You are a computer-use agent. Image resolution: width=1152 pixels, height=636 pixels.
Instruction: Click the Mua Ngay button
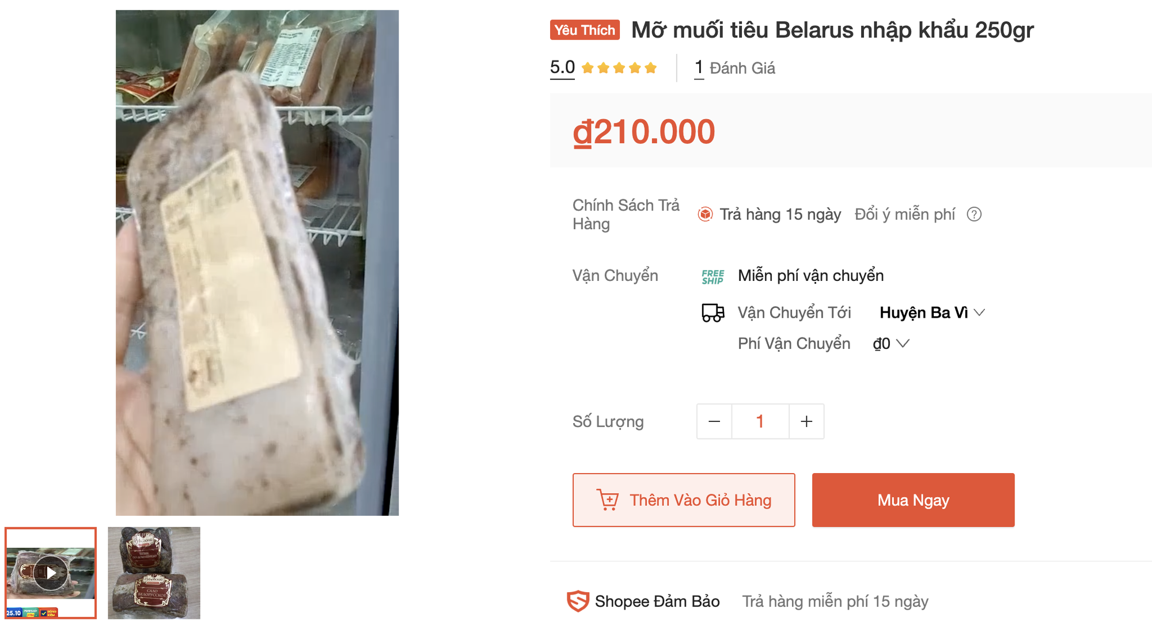[x=913, y=500]
